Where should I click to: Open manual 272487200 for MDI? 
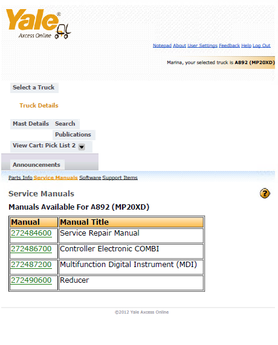click(x=31, y=264)
